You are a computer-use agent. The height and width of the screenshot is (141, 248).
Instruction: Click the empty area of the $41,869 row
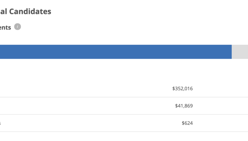[x=89, y=106]
